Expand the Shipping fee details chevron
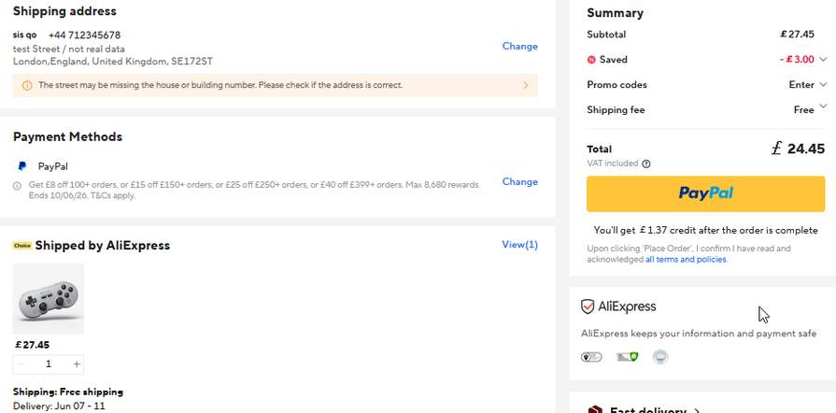This screenshot has height=413, width=836. (823, 106)
